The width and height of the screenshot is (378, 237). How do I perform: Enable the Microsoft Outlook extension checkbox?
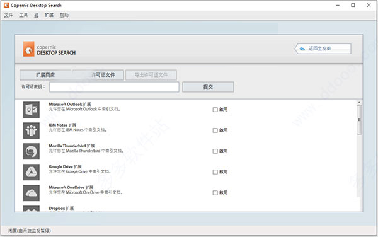coord(215,110)
